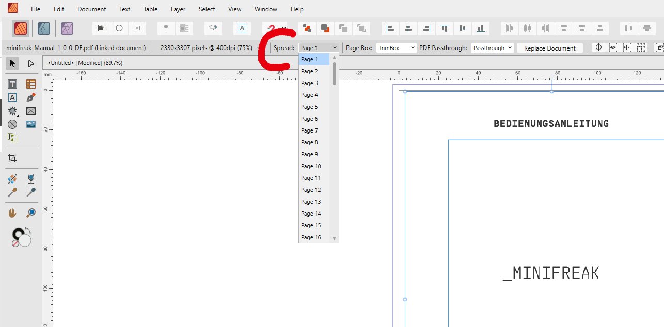This screenshot has width=664, height=327.
Task: Switch to the Photo persona
Action: [67, 28]
